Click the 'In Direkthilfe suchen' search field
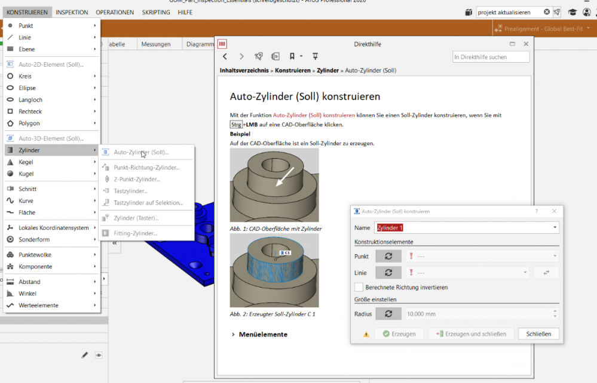The height and width of the screenshot is (383, 597). pyautogui.click(x=491, y=57)
